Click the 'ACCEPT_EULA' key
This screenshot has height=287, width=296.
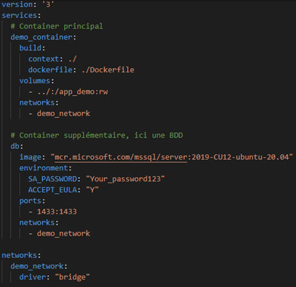(52, 190)
